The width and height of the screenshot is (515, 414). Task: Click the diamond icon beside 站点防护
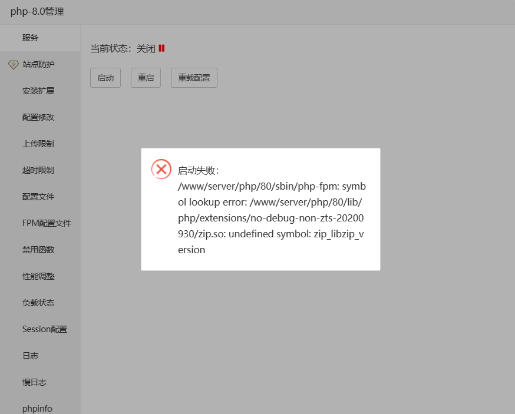[13, 65]
